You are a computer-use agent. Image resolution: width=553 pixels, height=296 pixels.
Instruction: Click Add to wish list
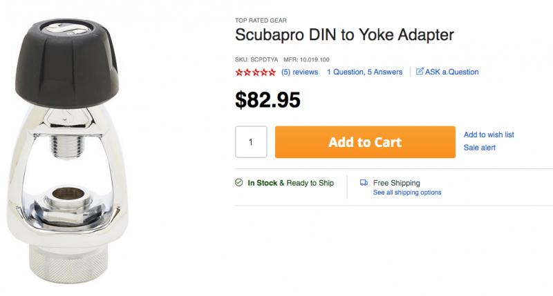489,135
